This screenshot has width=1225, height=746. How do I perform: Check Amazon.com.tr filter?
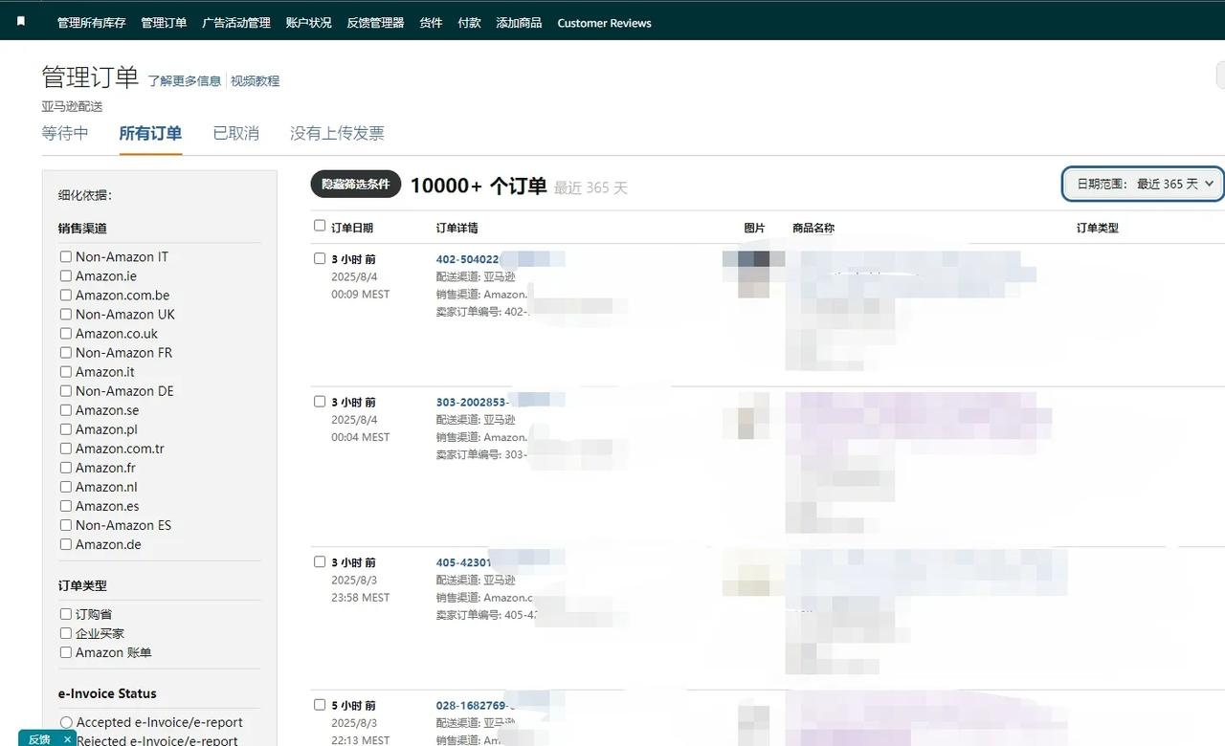point(66,448)
